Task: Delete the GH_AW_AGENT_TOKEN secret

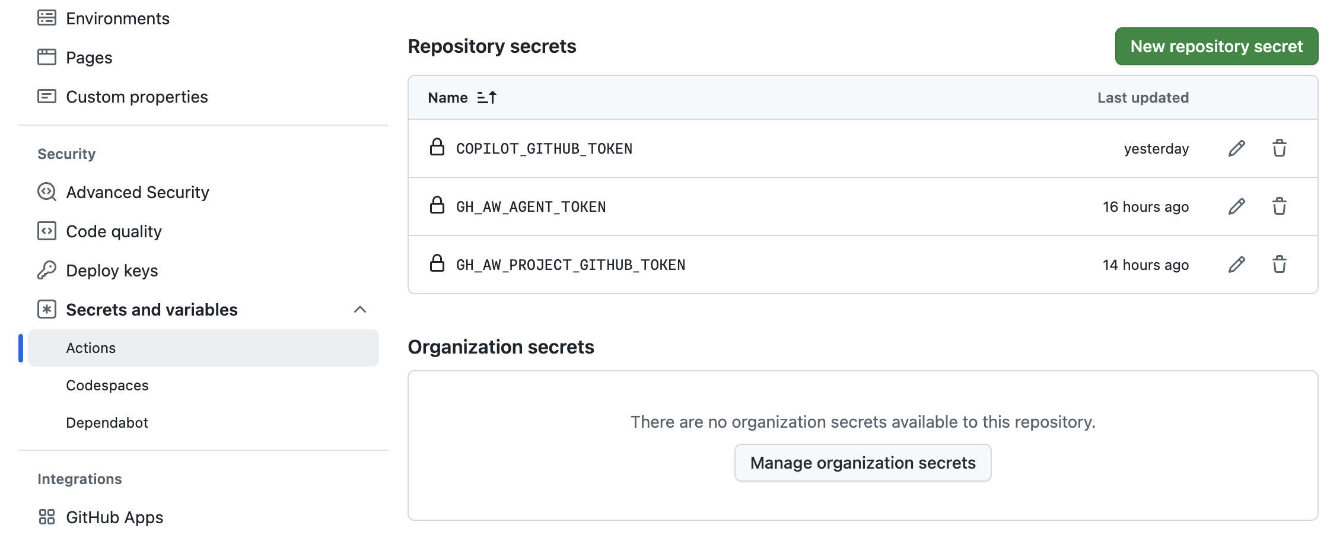Action: 1279,206
